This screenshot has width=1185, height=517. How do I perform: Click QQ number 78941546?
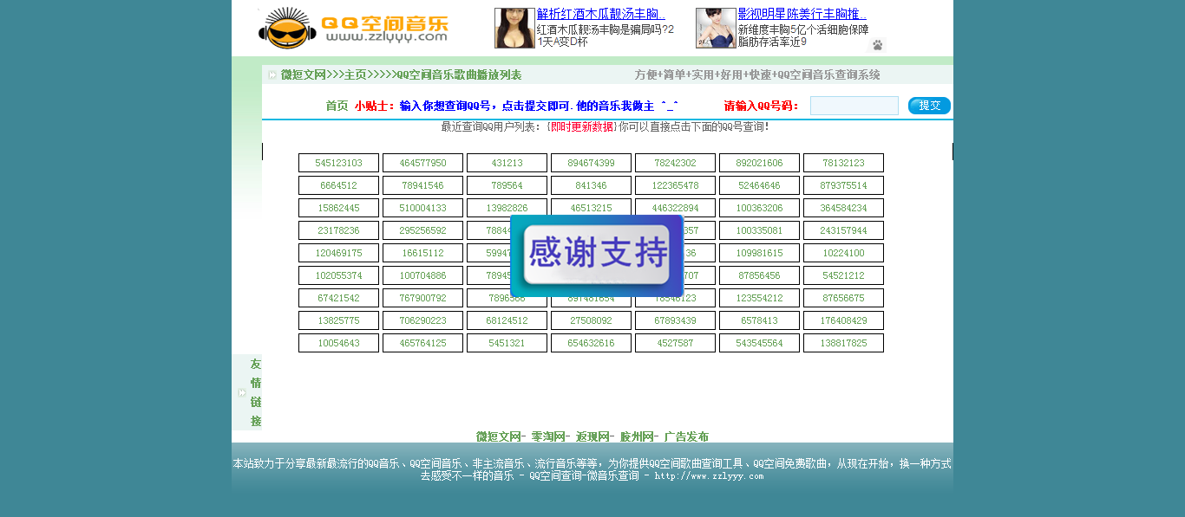coord(422,185)
